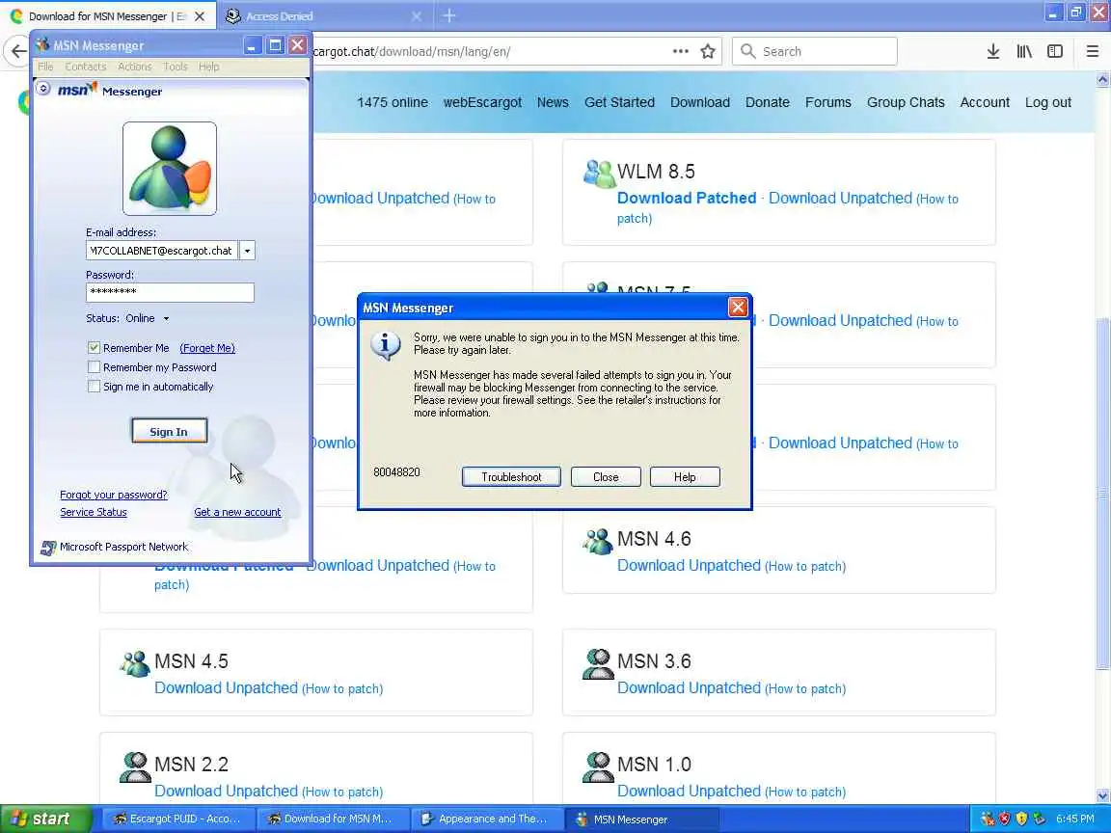
Task: Open the webEscargot nav link
Action: [482, 102]
